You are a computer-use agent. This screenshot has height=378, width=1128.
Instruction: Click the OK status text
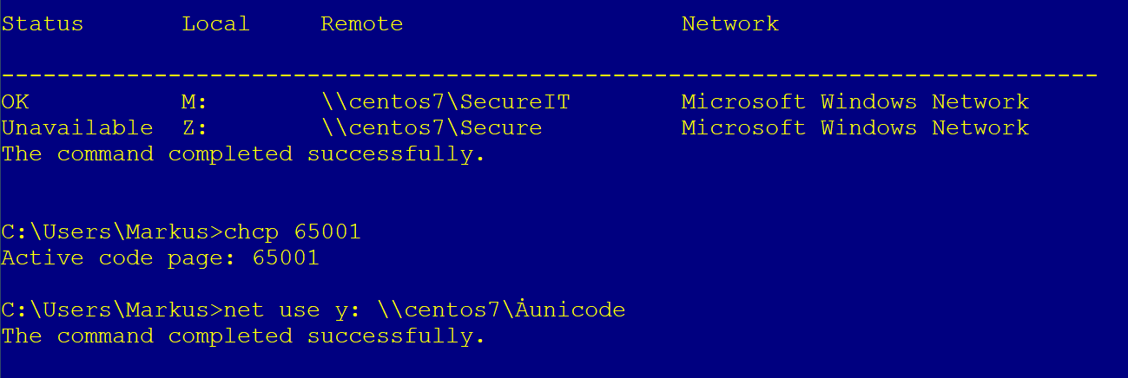tap(15, 102)
